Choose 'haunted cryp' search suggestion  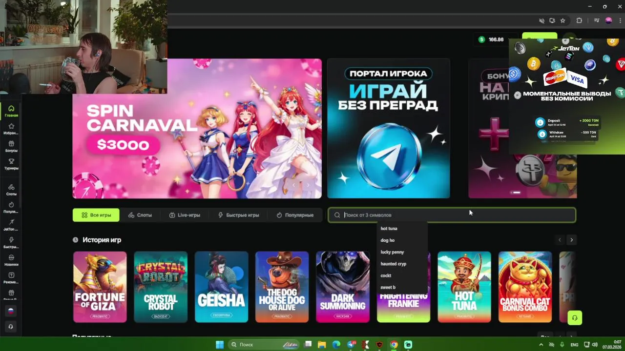coord(394,264)
